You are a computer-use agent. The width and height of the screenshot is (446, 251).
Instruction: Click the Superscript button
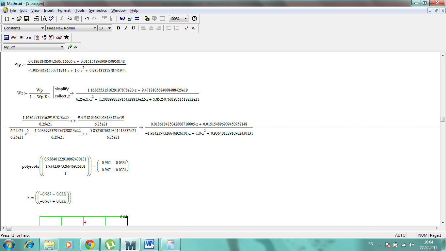click(186, 28)
